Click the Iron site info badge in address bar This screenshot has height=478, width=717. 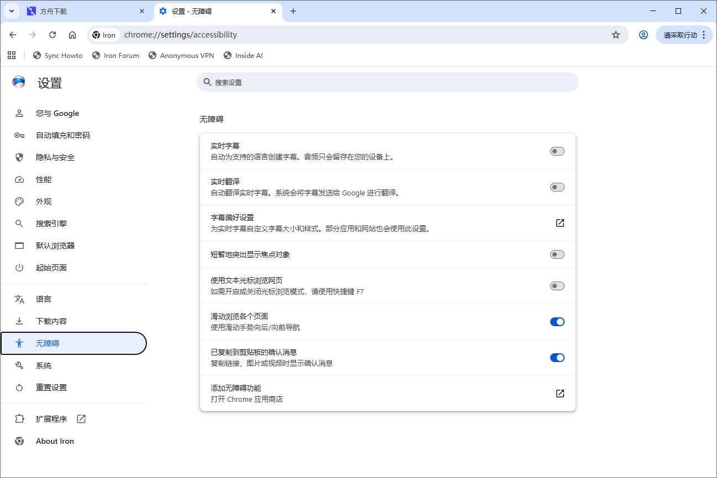pos(104,34)
